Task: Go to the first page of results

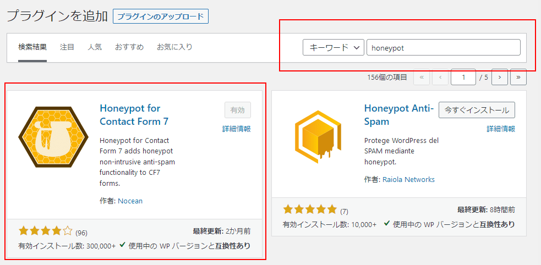Action: 421,77
